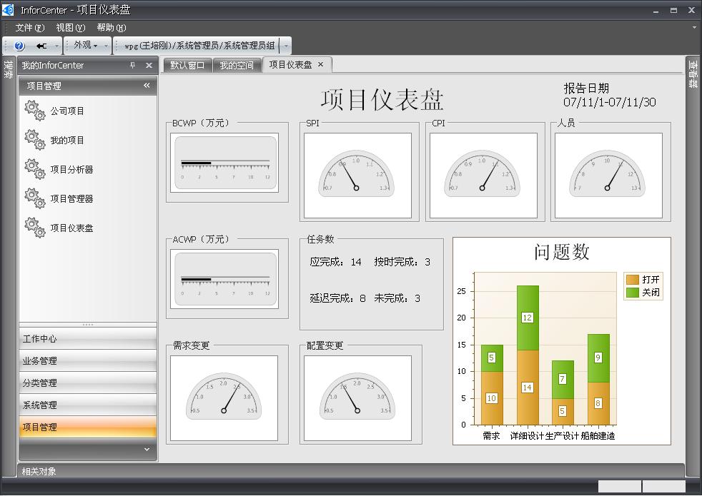The height and width of the screenshot is (496, 702).
Task: Click 需求 bar orange segment labeled 10
Action: pyautogui.click(x=492, y=398)
